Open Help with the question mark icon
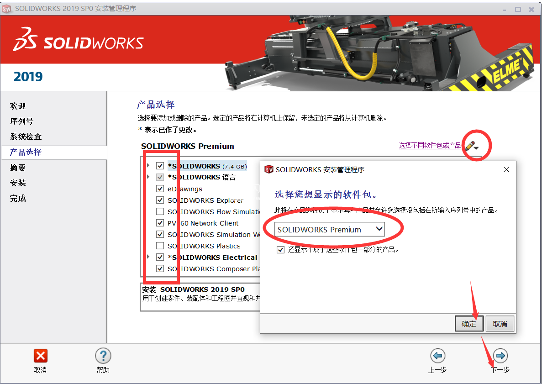Screen dimensions: 542x384 [x=103, y=356]
